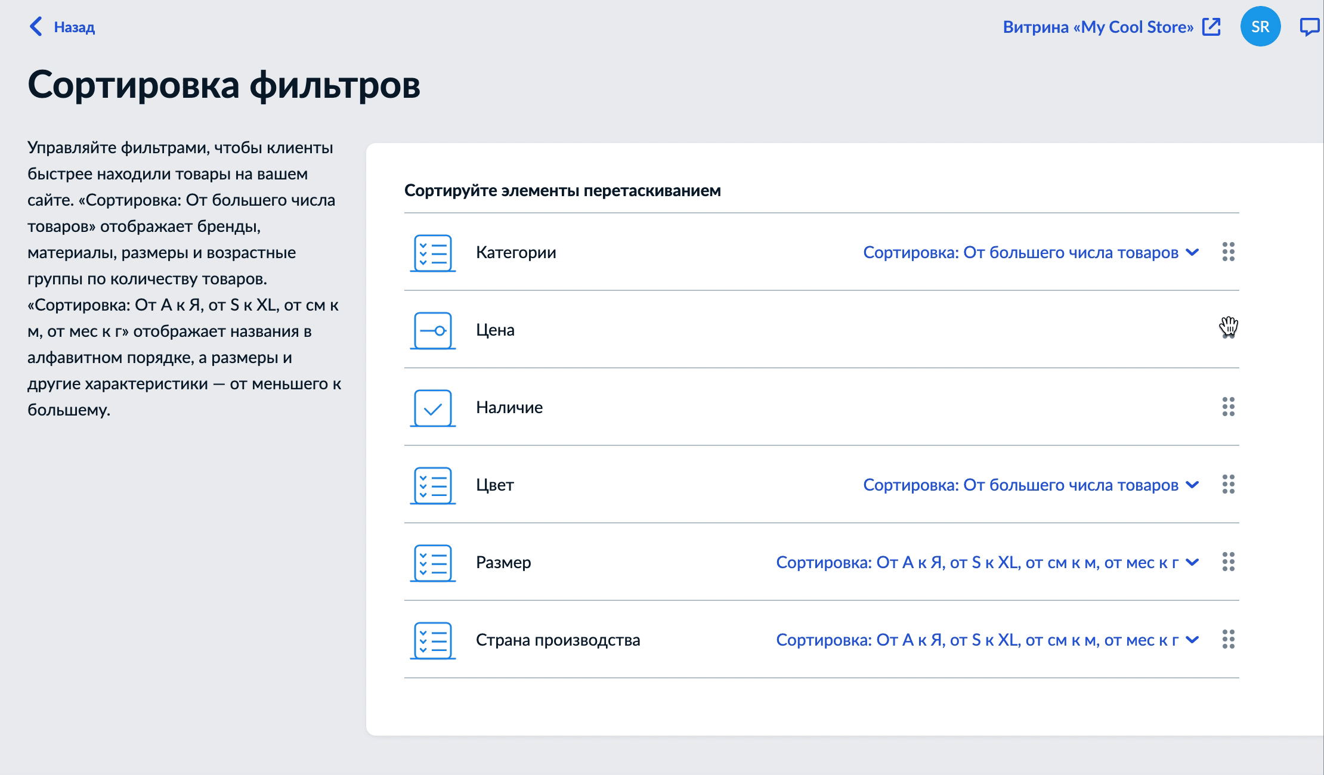Click Сортируйте элементы перетаскиванием heading
1324x775 pixels.
point(562,191)
